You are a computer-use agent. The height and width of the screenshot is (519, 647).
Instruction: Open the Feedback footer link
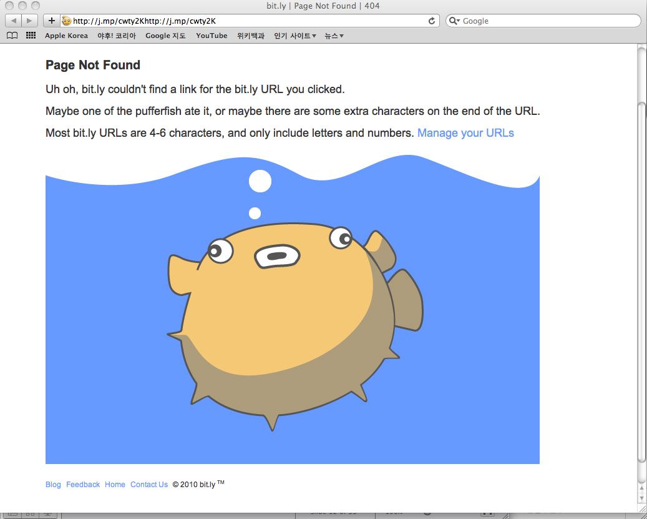tap(83, 484)
